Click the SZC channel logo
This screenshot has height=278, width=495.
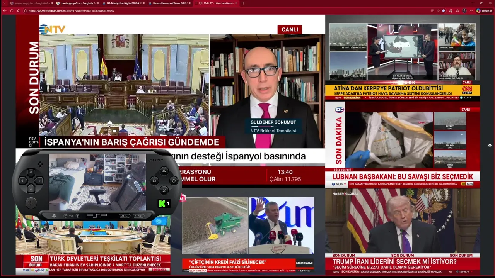point(339,110)
